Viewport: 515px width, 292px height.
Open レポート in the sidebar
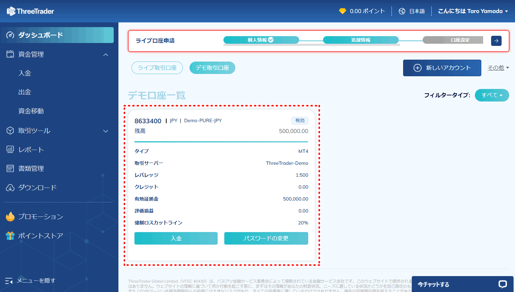31,150
